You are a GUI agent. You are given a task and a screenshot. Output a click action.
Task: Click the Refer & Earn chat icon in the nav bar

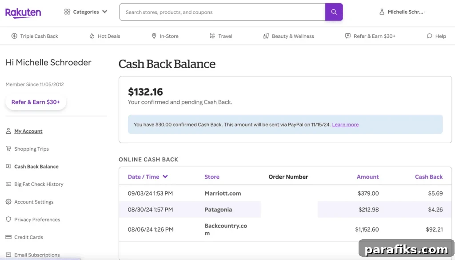(347, 36)
